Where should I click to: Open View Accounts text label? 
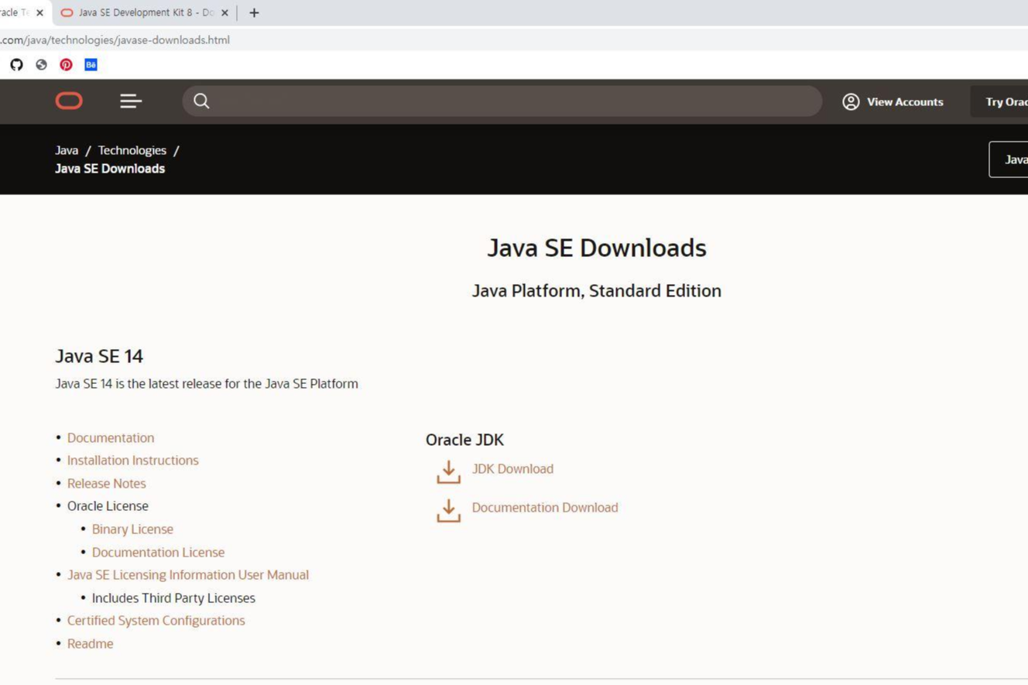pyautogui.click(x=905, y=102)
